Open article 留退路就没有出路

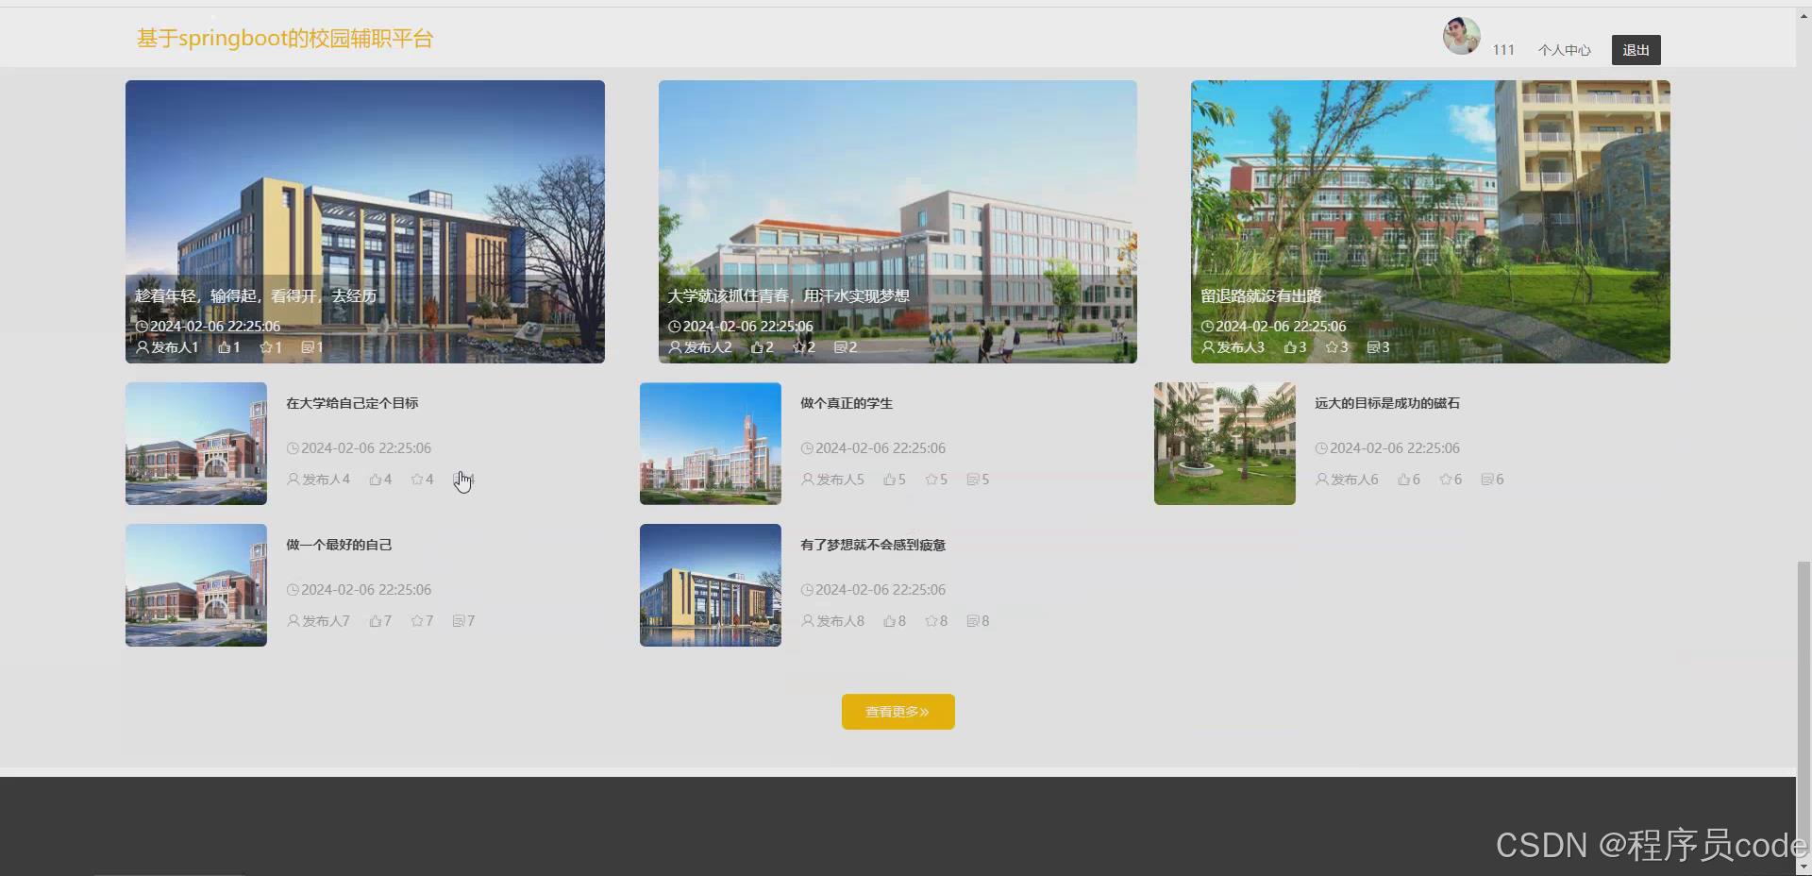tap(1261, 296)
